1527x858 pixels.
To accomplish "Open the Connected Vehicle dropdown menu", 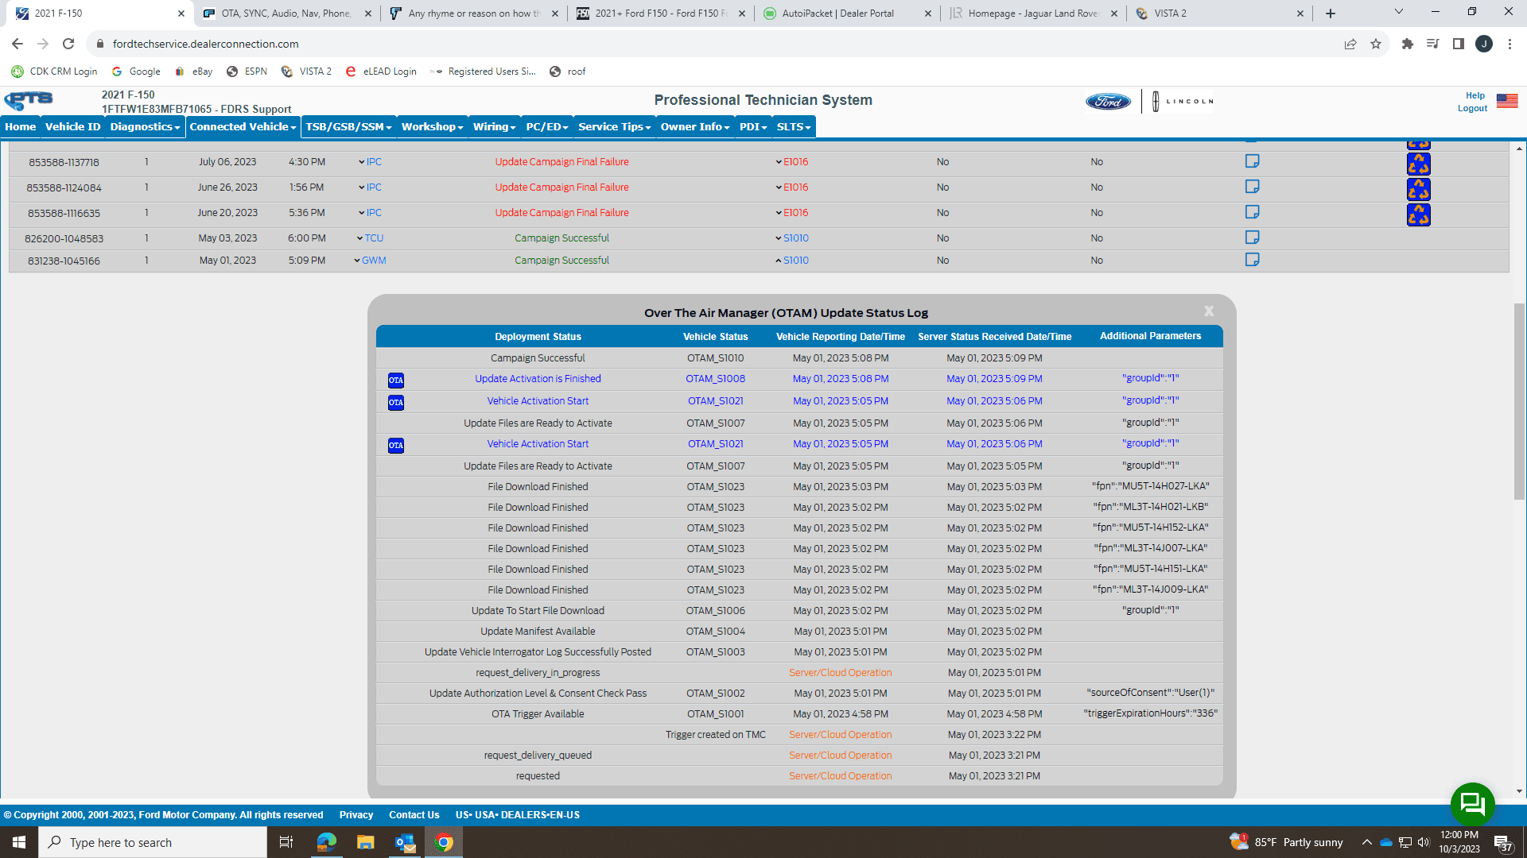I will point(243,127).
